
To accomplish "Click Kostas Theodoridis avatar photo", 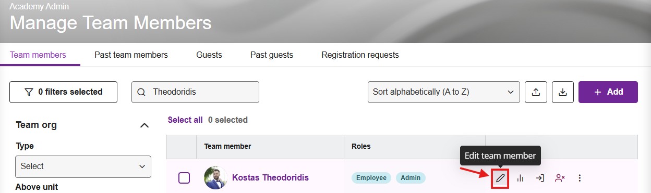I will click(215, 178).
